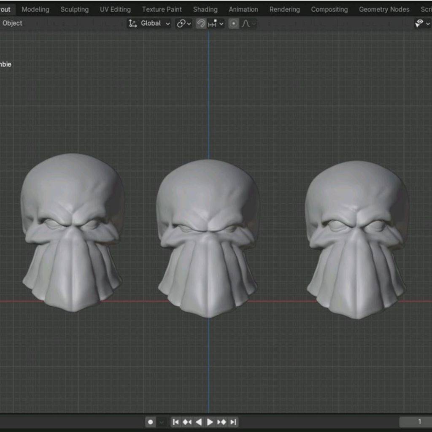This screenshot has height=432, width=432.
Task: Open the viewport visibility eye icon menu
Action: pyautogui.click(x=421, y=24)
